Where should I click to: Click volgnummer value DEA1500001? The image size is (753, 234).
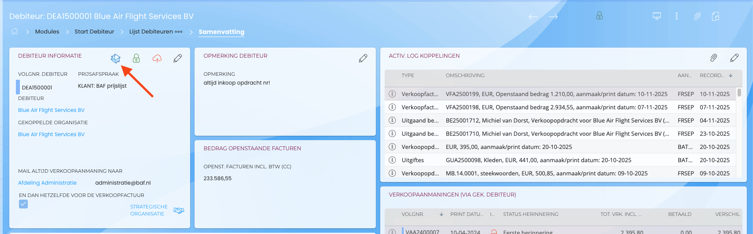(37, 88)
